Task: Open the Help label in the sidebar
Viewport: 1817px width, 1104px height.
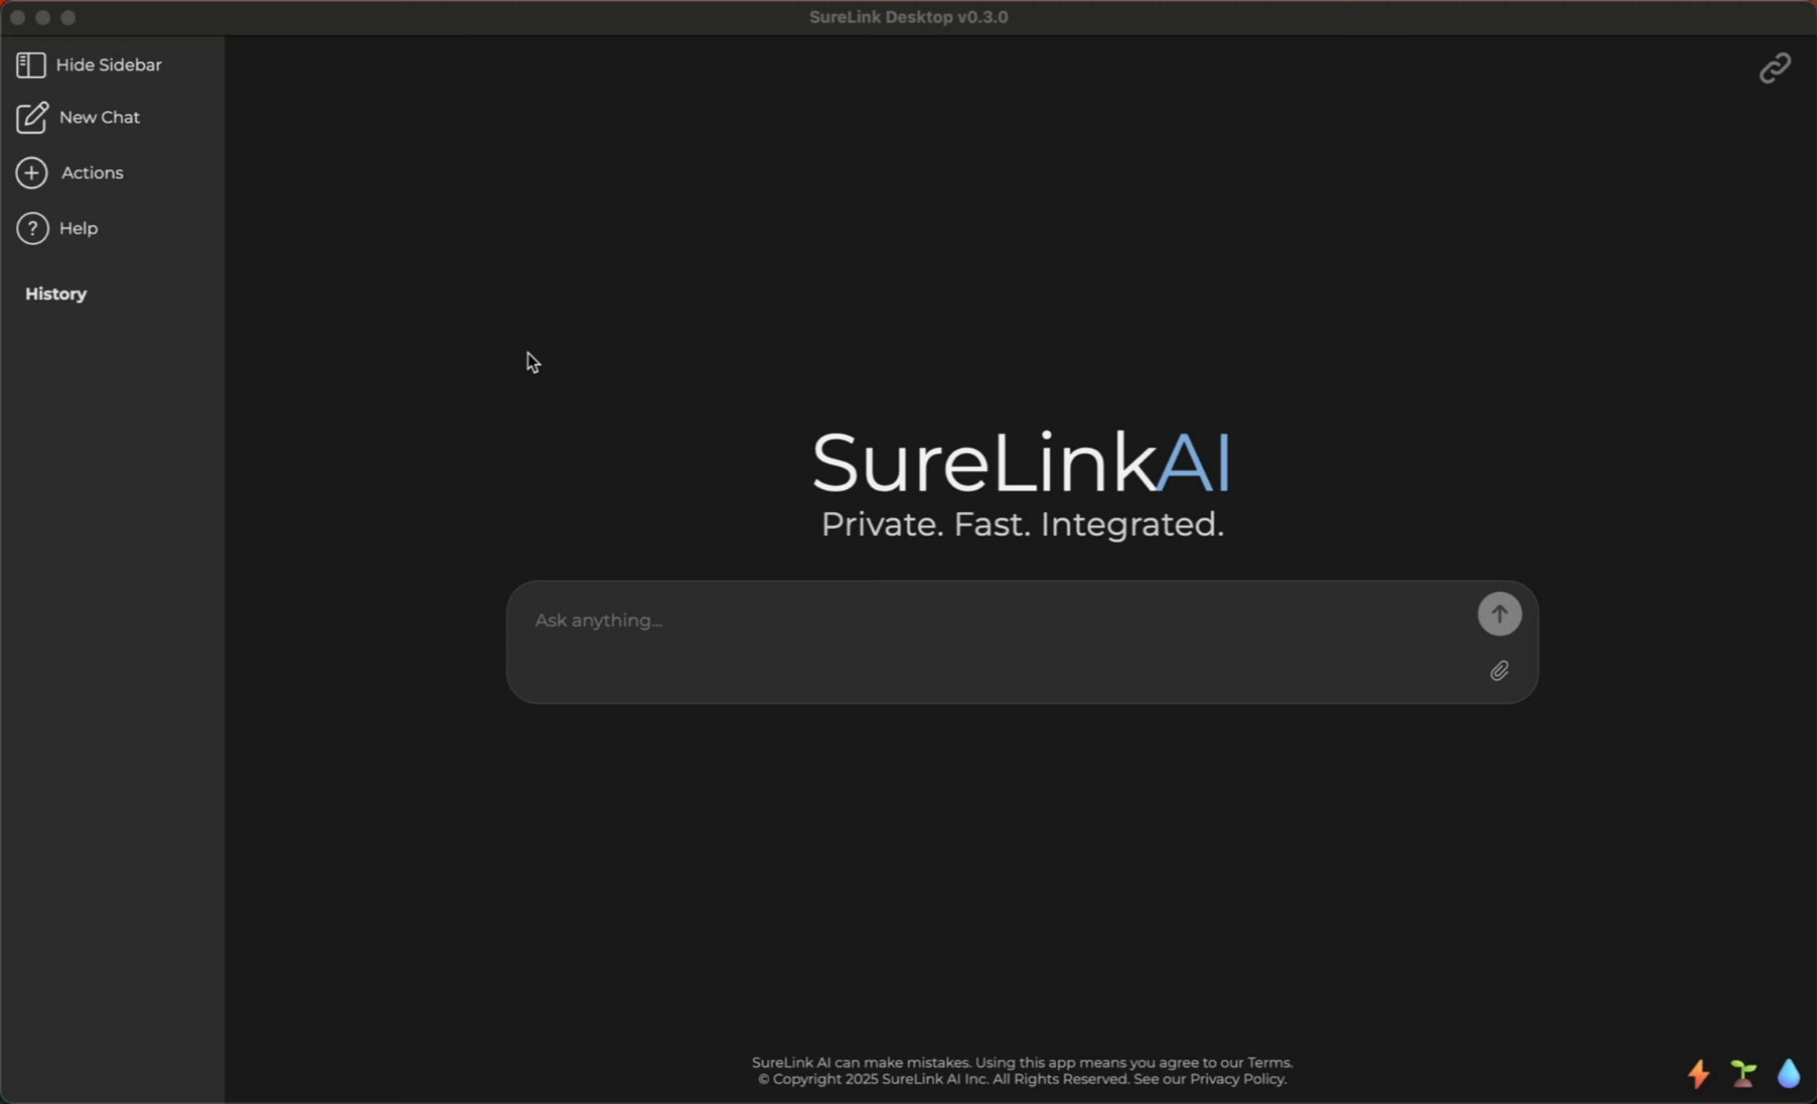Action: [79, 228]
